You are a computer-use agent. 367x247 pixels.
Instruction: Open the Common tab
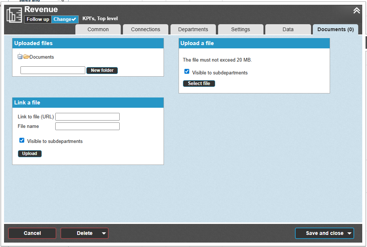tap(98, 29)
